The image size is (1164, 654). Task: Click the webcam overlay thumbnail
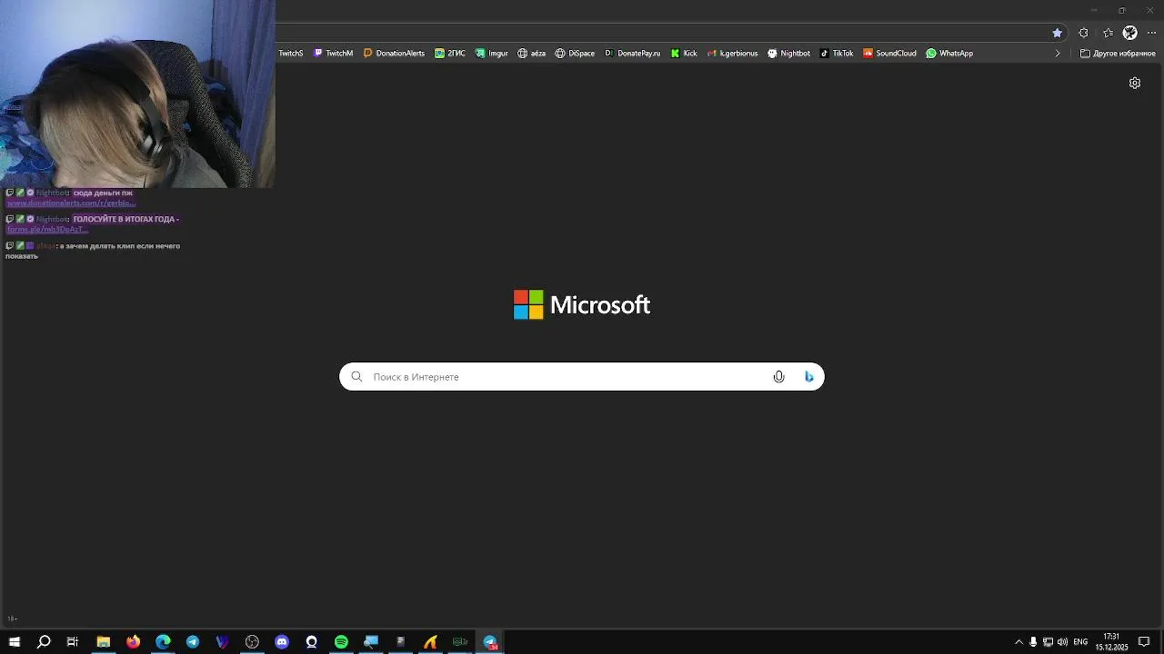137,94
